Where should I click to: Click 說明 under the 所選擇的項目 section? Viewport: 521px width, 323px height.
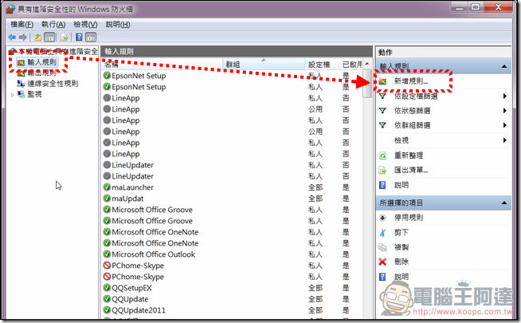click(x=402, y=277)
